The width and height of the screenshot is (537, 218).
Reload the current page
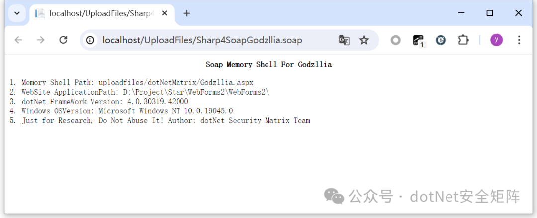pos(63,40)
